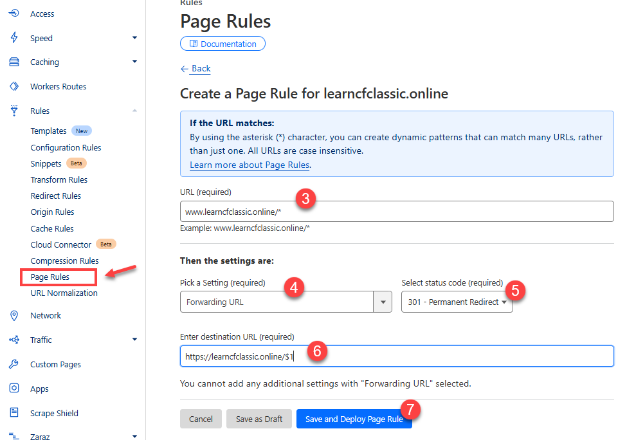This screenshot has height=440, width=636.
Task: Focus the URL (required) input field
Action: coord(397,212)
